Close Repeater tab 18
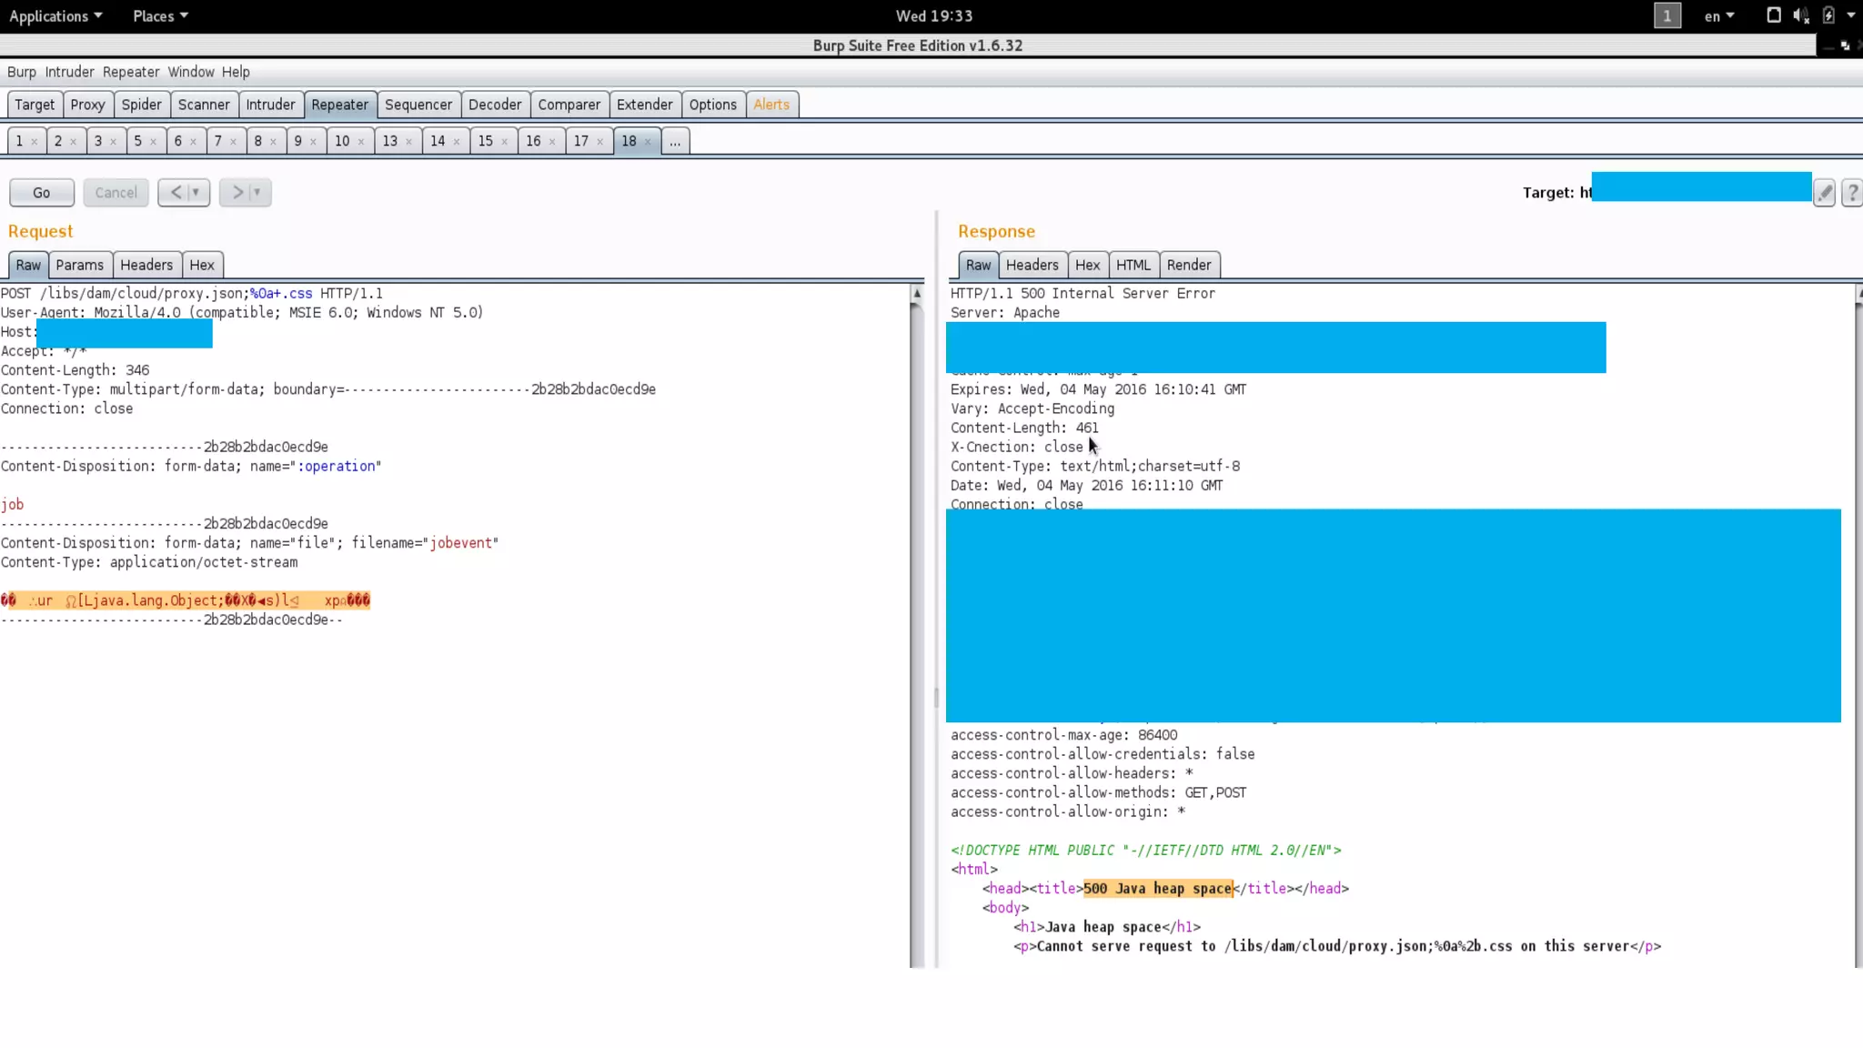 coord(648,142)
